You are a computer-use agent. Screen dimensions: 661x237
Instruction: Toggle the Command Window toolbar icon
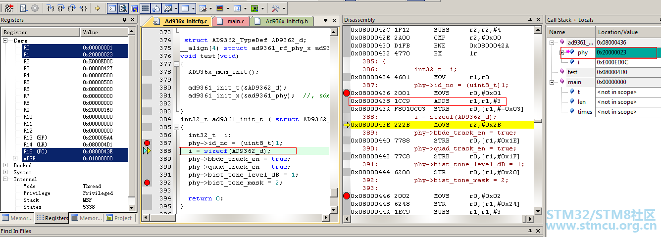pos(112,8)
